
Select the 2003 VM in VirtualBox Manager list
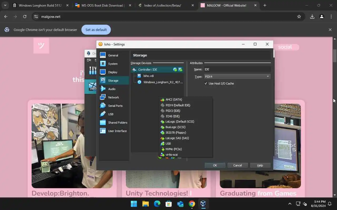pos(90,87)
